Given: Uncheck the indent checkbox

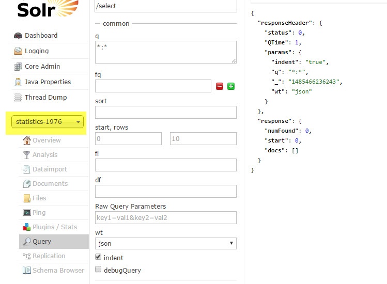Looking at the screenshot, I should click(99, 257).
